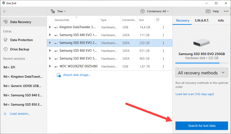The height and width of the screenshot is (134, 231).
Task: Open the three-dot more options menu in title bar
Action: click(226, 11)
